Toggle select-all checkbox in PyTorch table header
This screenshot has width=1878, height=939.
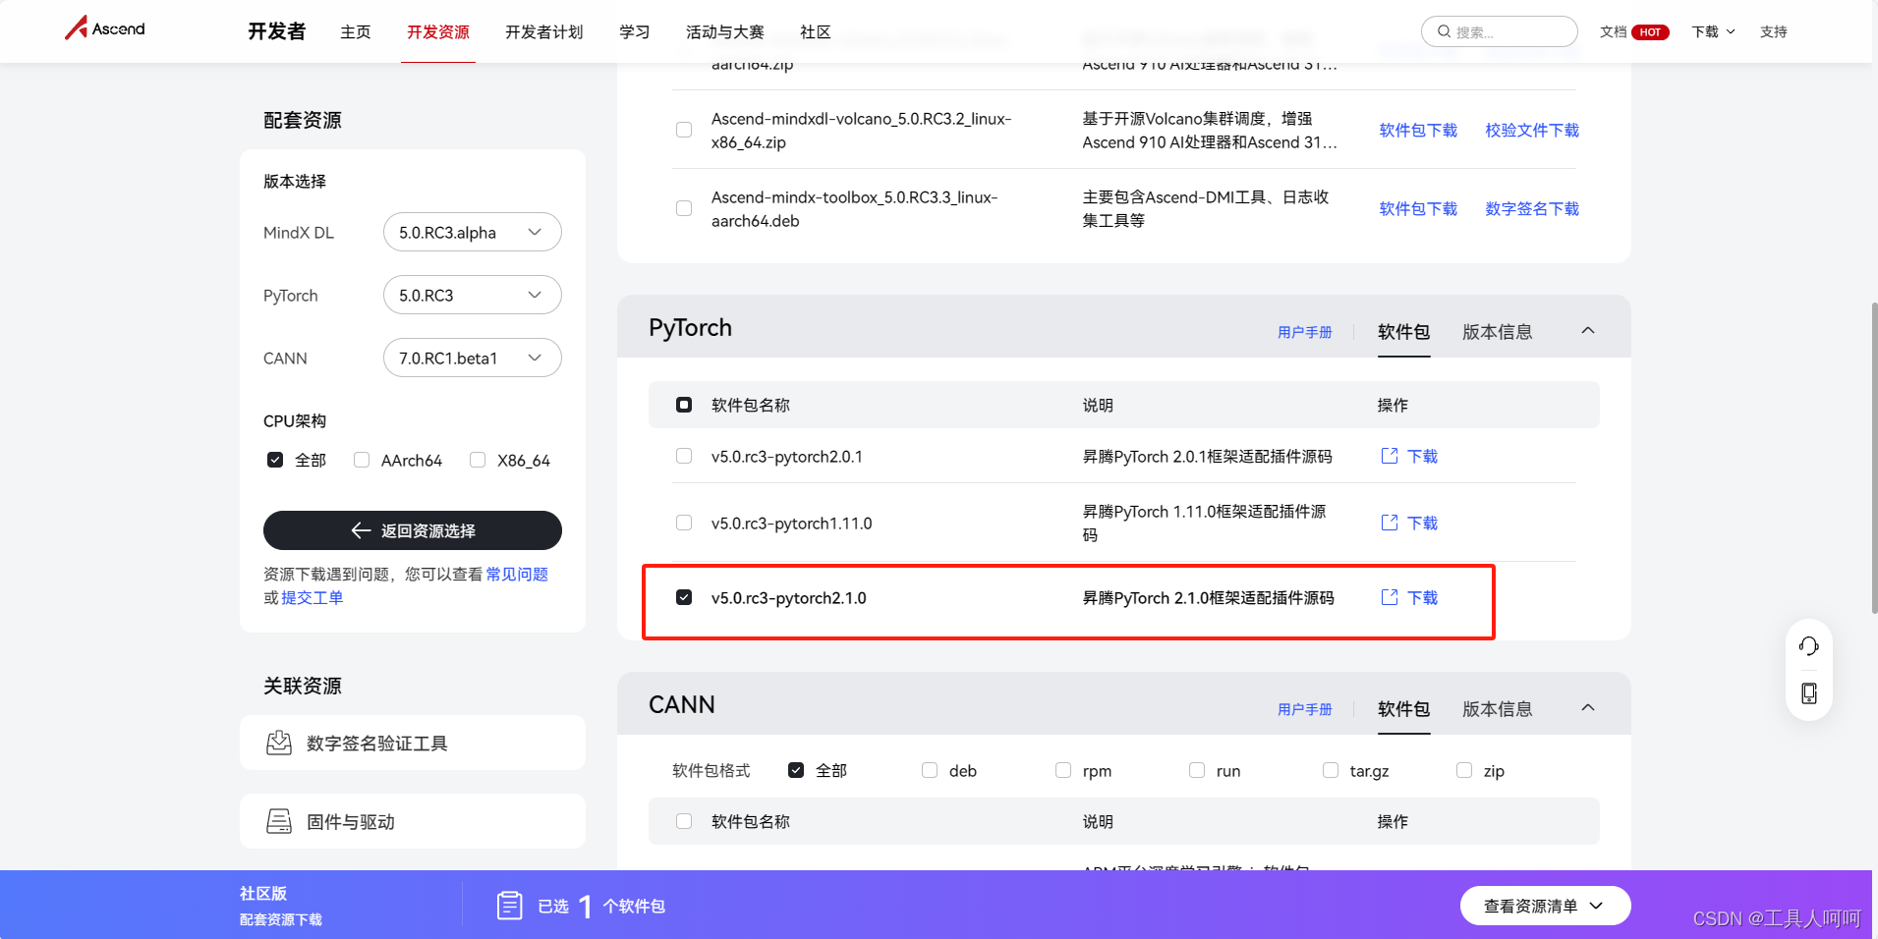coord(684,405)
